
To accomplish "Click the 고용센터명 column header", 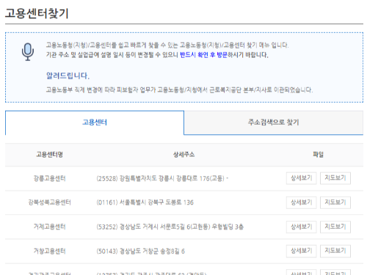I will pos(49,155).
